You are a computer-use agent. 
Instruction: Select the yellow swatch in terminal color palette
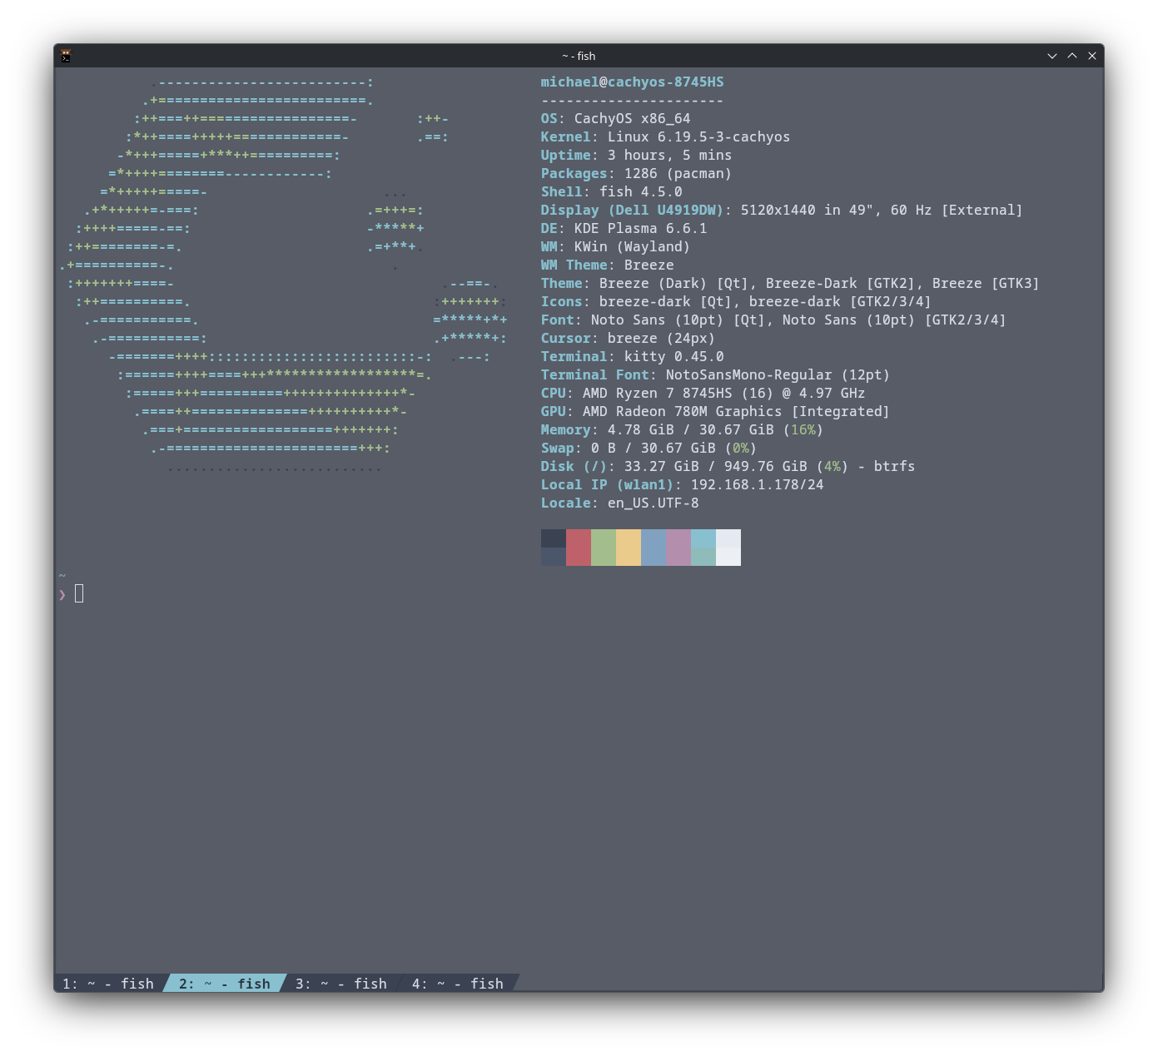628,548
